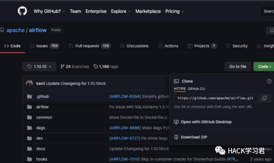The image size is (274, 163).
Task: Click the search box in header
Action: [267, 11]
